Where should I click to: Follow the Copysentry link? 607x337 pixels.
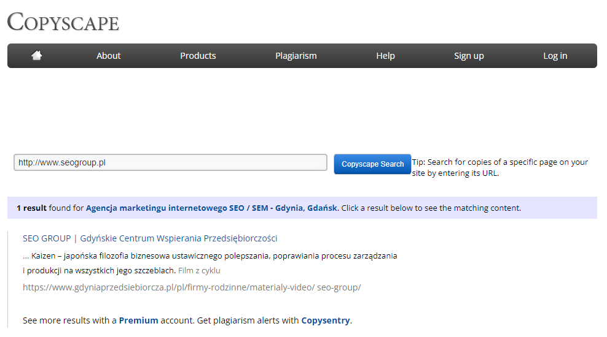coord(326,320)
